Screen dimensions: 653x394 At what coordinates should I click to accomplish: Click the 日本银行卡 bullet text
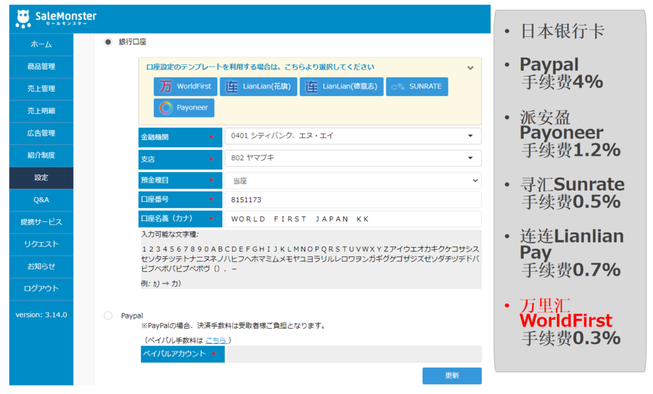[563, 31]
